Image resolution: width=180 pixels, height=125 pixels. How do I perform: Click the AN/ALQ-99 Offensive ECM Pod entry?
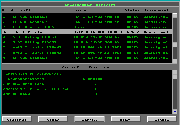click(36, 89)
